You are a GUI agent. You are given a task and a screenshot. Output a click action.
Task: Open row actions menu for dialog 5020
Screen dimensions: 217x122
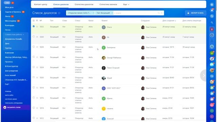point(37,78)
